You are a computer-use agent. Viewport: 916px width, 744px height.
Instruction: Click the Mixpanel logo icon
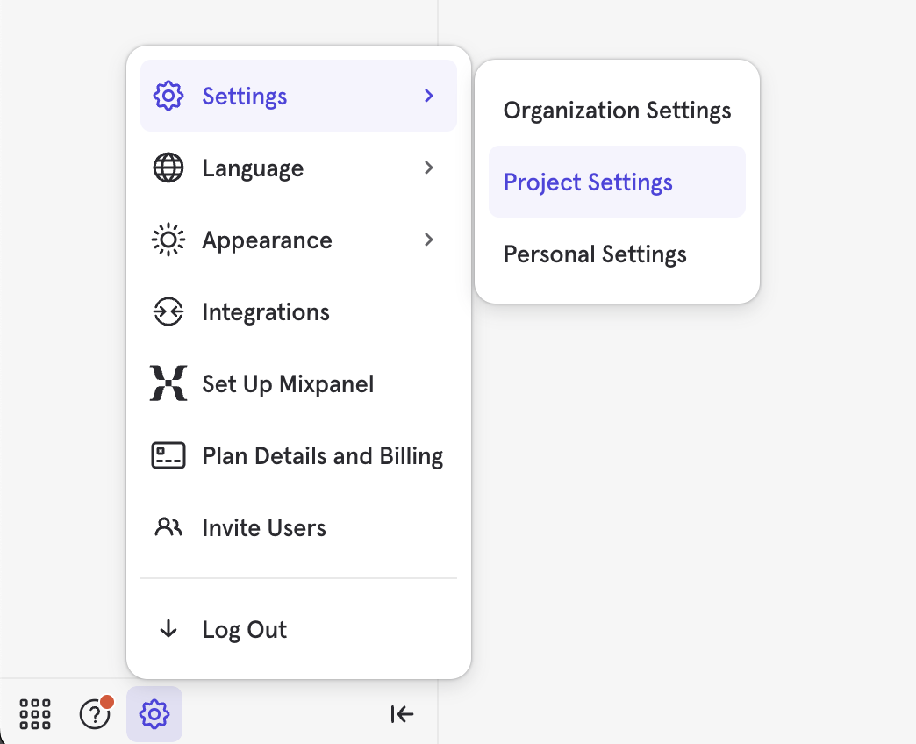click(x=168, y=383)
